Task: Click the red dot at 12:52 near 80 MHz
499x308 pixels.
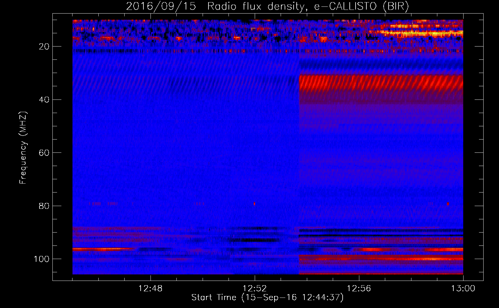Action: [254, 204]
